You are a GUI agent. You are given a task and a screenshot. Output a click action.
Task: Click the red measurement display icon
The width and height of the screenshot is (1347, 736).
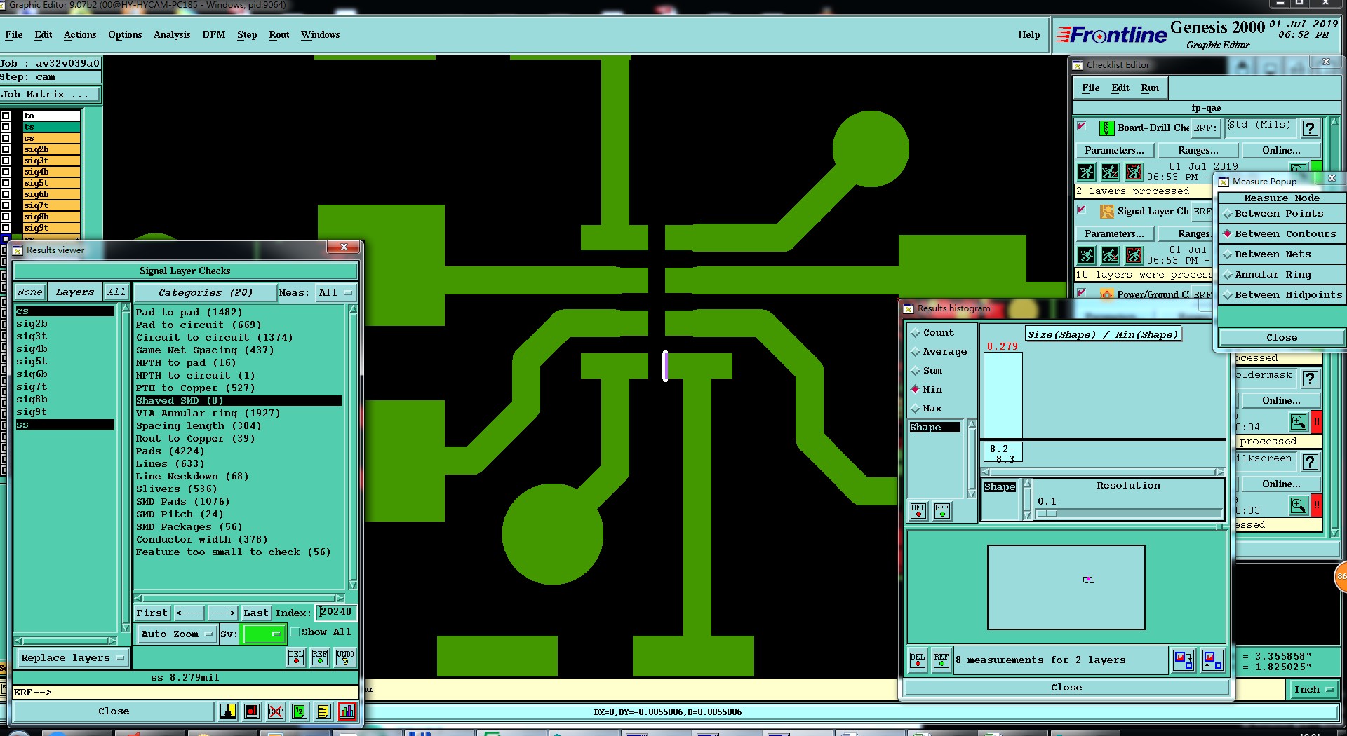252,711
